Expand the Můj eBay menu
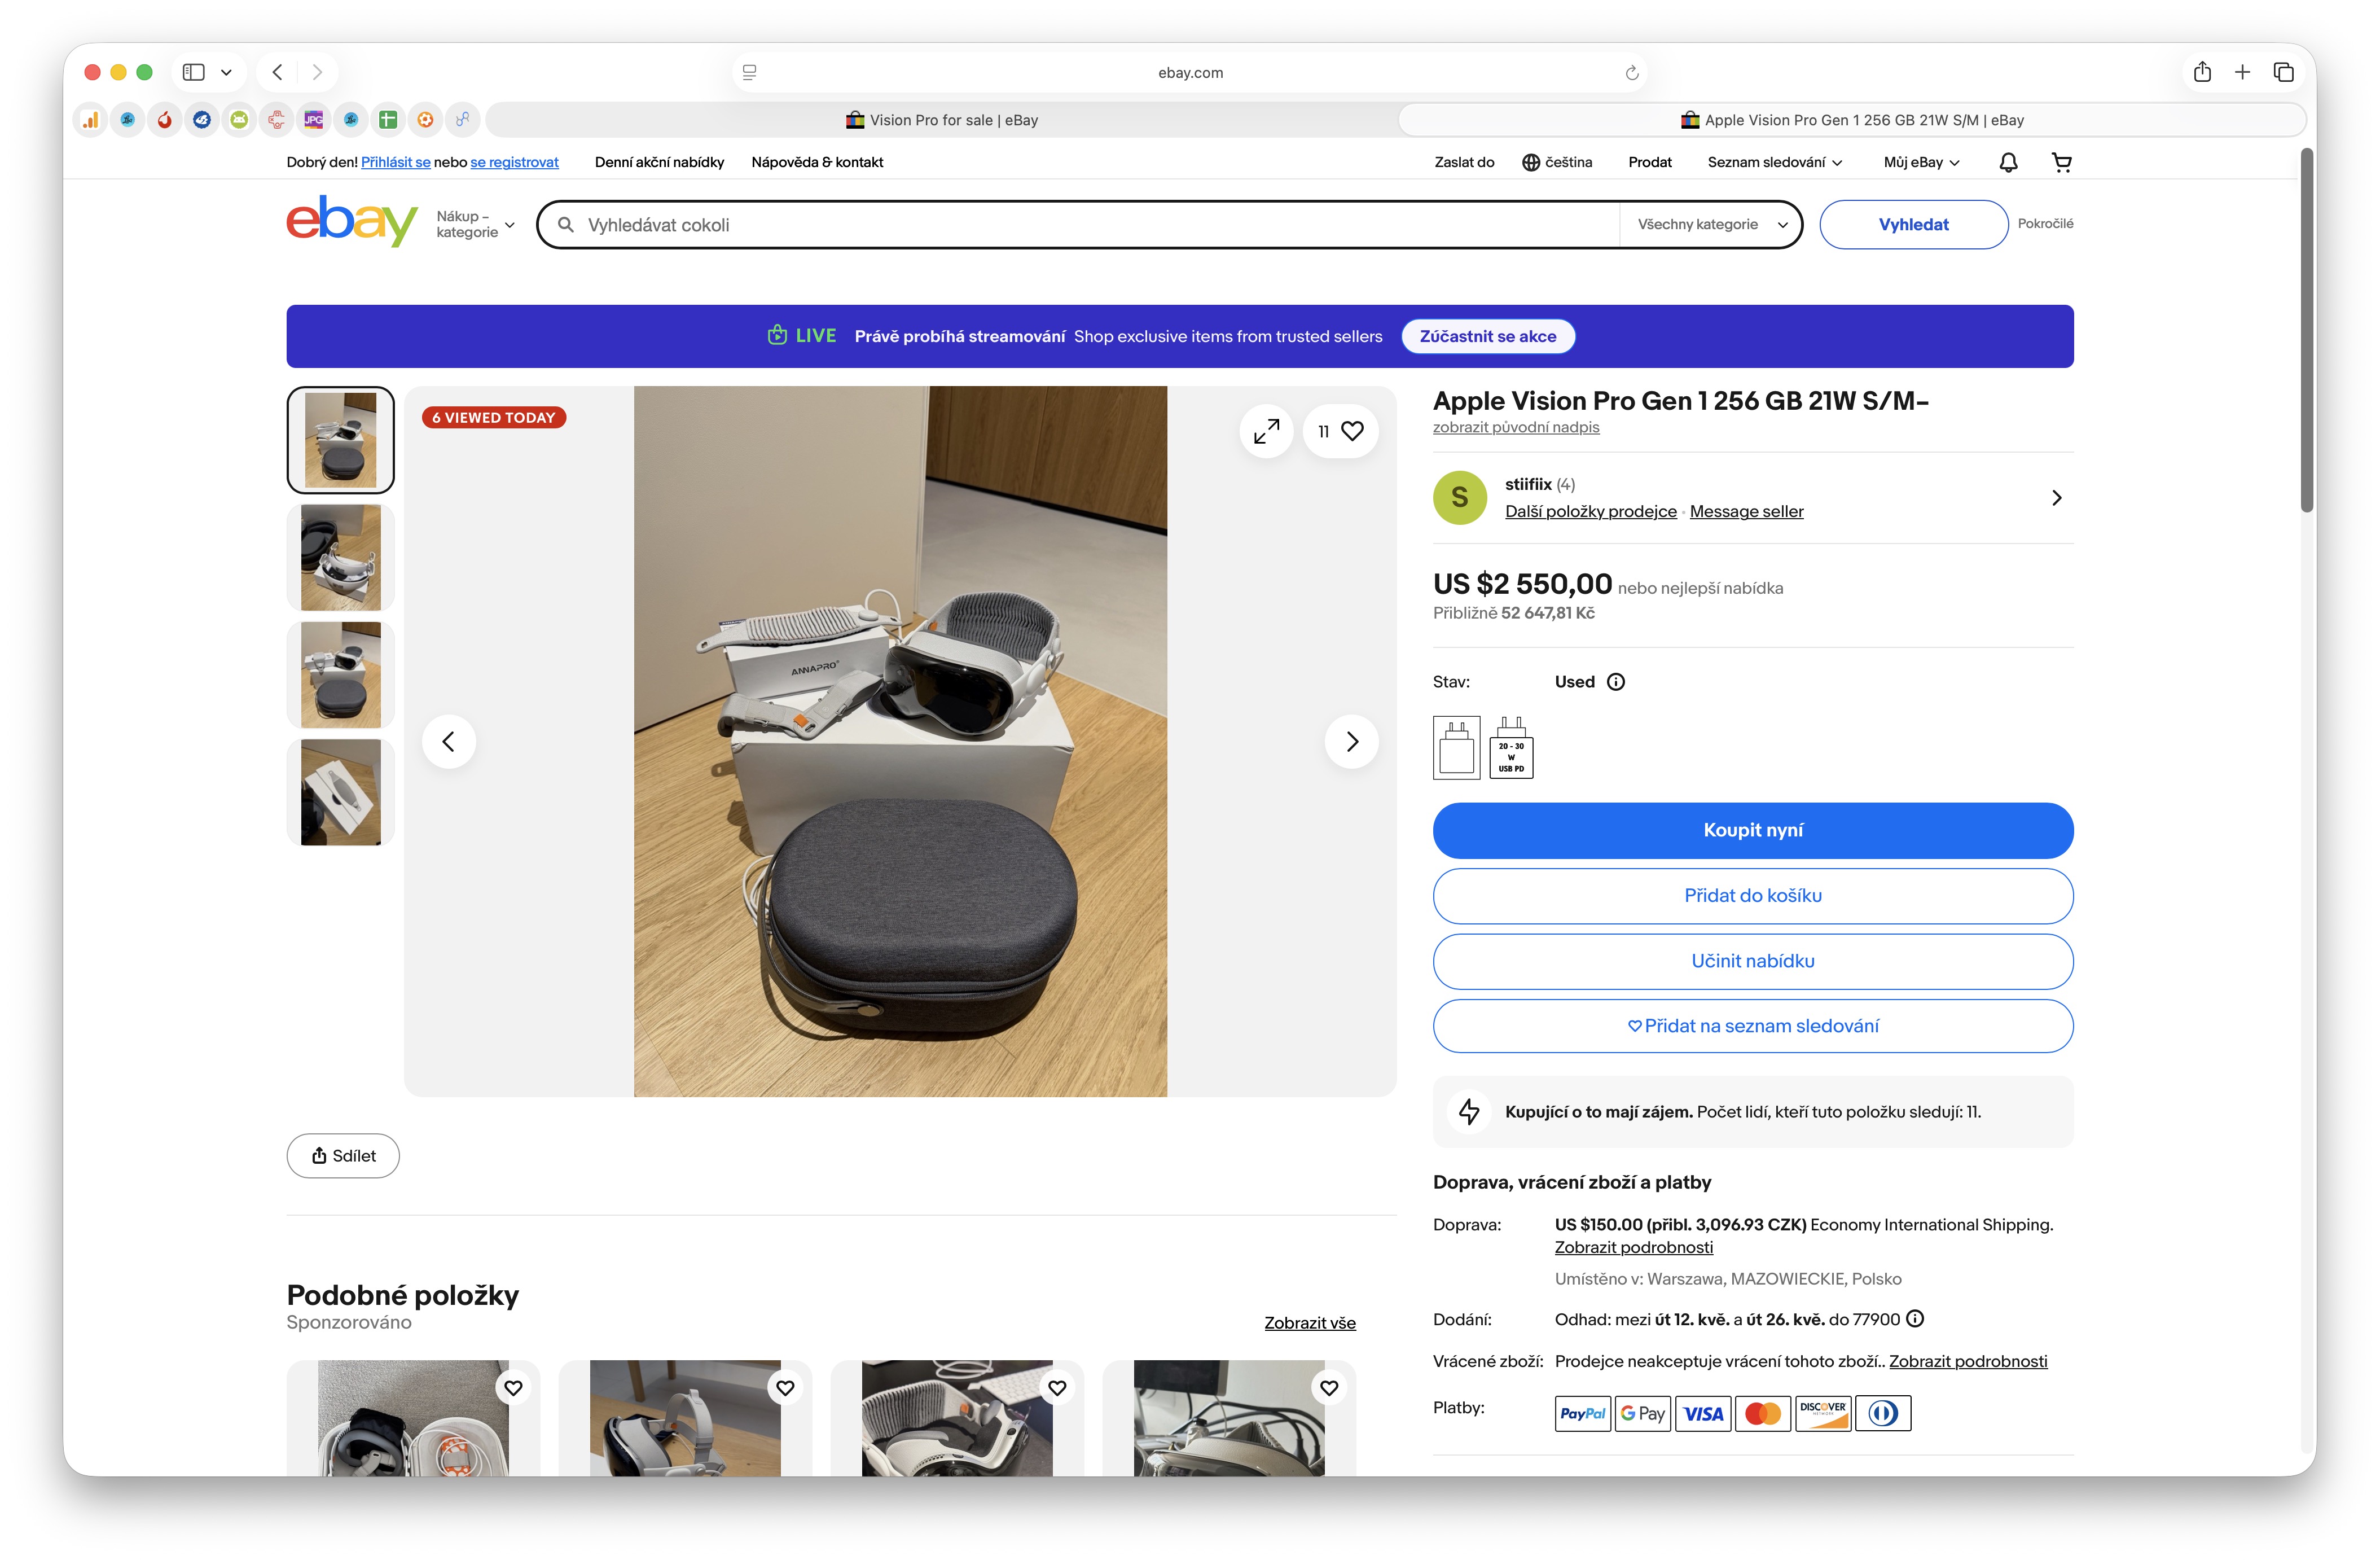2380x1560 pixels. [1921, 162]
